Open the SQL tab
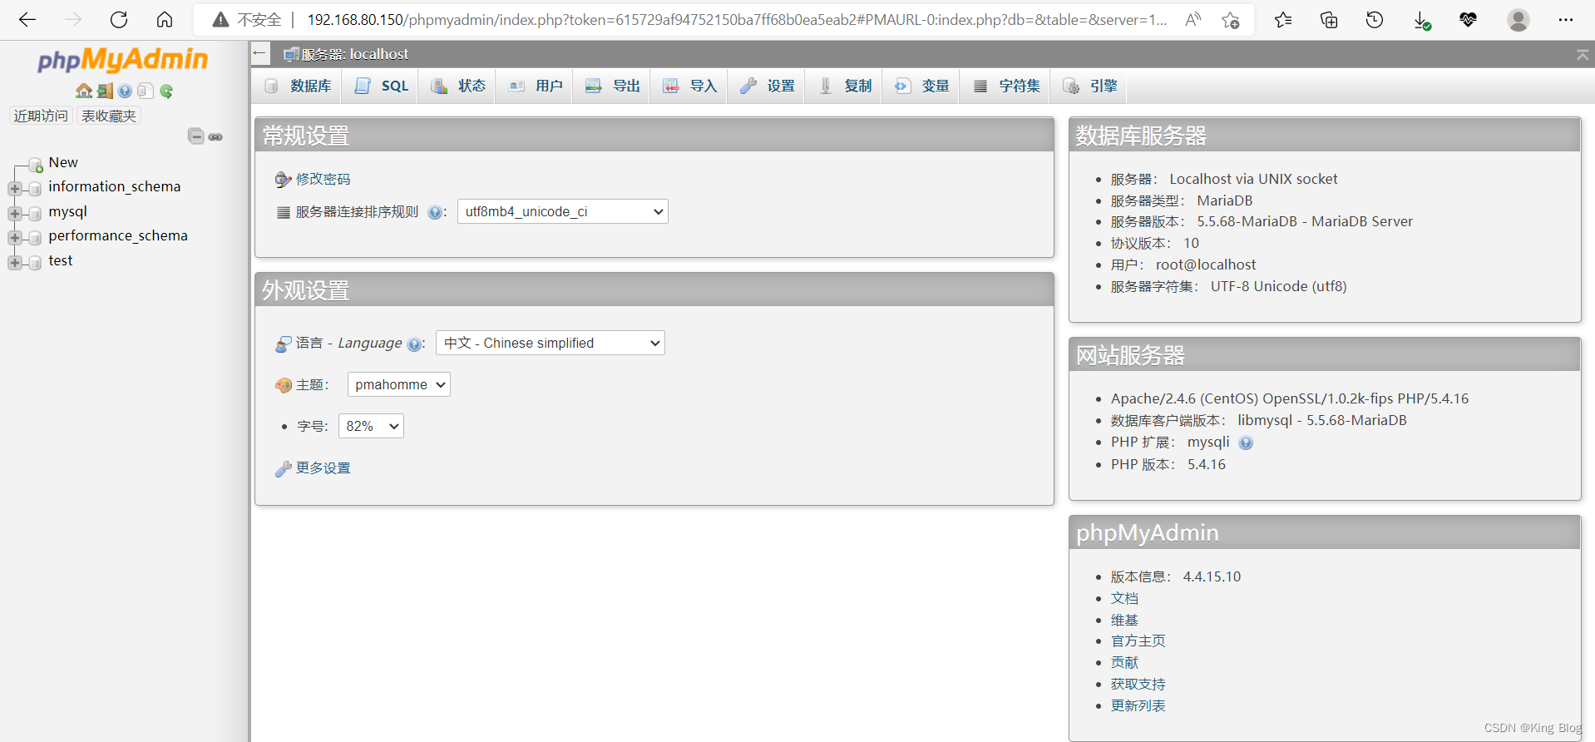The image size is (1595, 742). [x=382, y=86]
